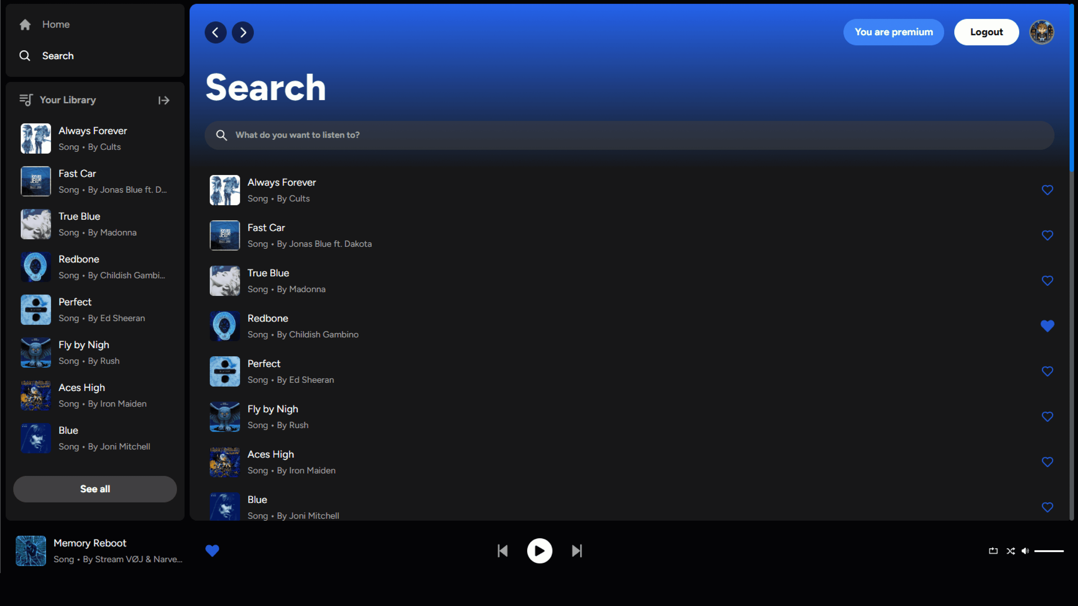Collapse library with the arrow icon
The width and height of the screenshot is (1078, 606).
pyautogui.click(x=164, y=100)
